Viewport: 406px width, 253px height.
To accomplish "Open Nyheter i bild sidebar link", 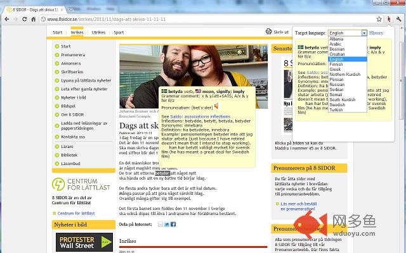I will 74,97.
